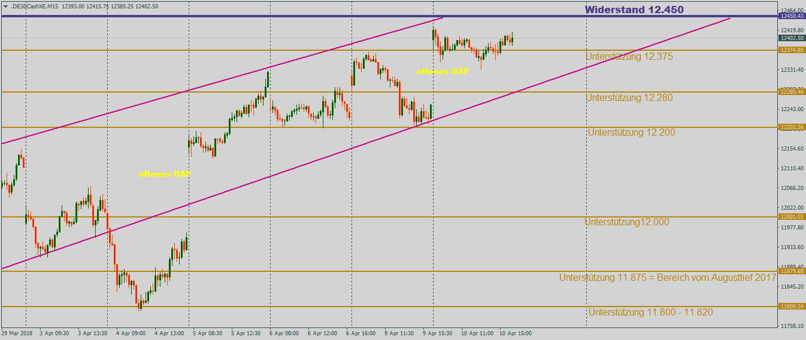Screen dimensions: 806x340
Task: Click the 5 Apr 08:30 time label
Action: 208,333
